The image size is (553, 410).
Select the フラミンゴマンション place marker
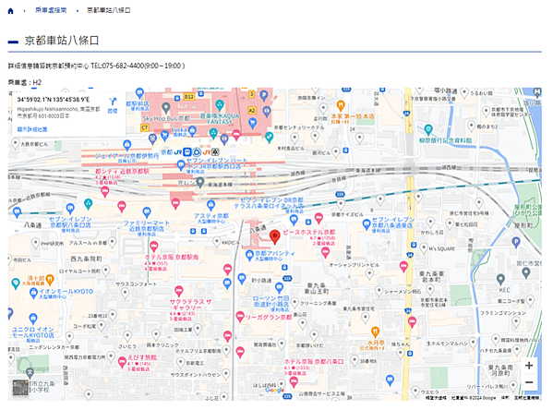pyautogui.click(x=516, y=322)
